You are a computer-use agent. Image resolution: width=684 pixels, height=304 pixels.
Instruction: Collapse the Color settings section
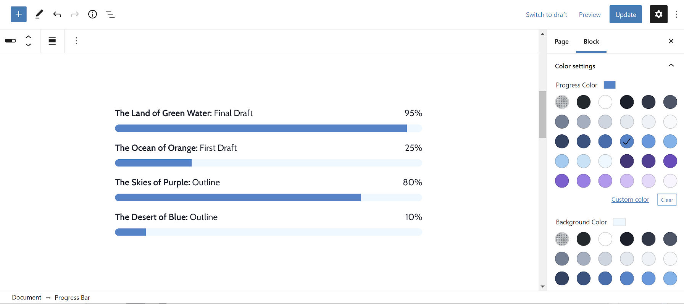tap(671, 65)
